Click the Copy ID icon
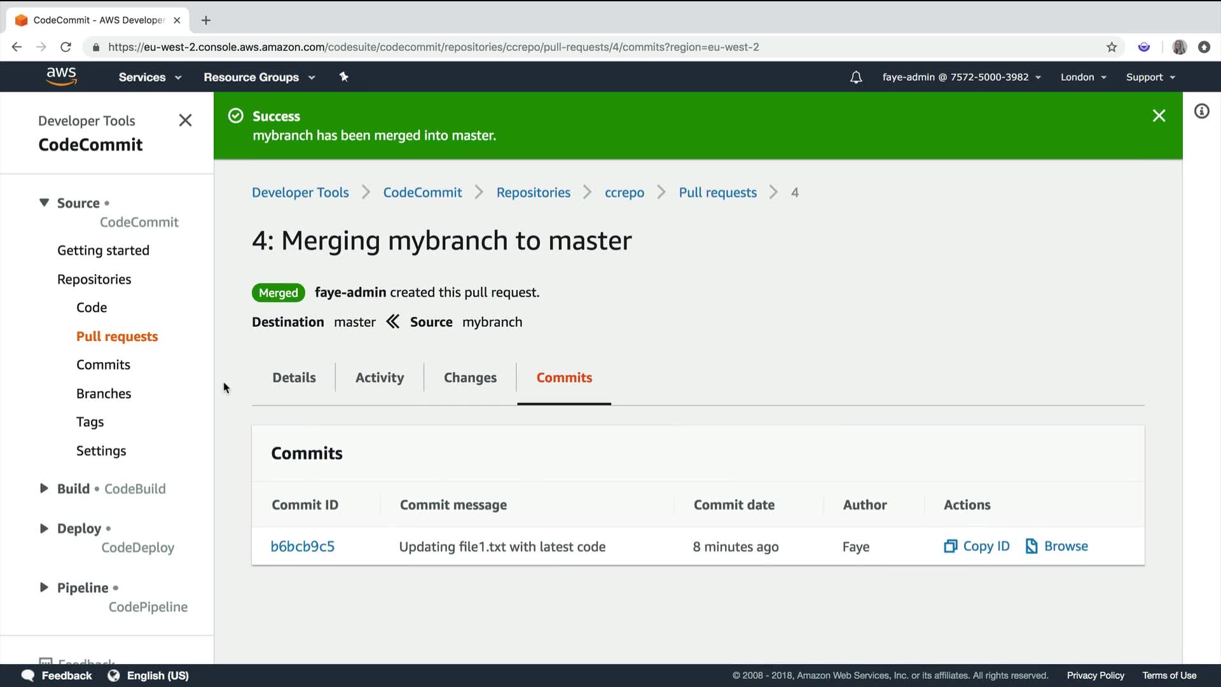The image size is (1221, 687). [x=950, y=546]
